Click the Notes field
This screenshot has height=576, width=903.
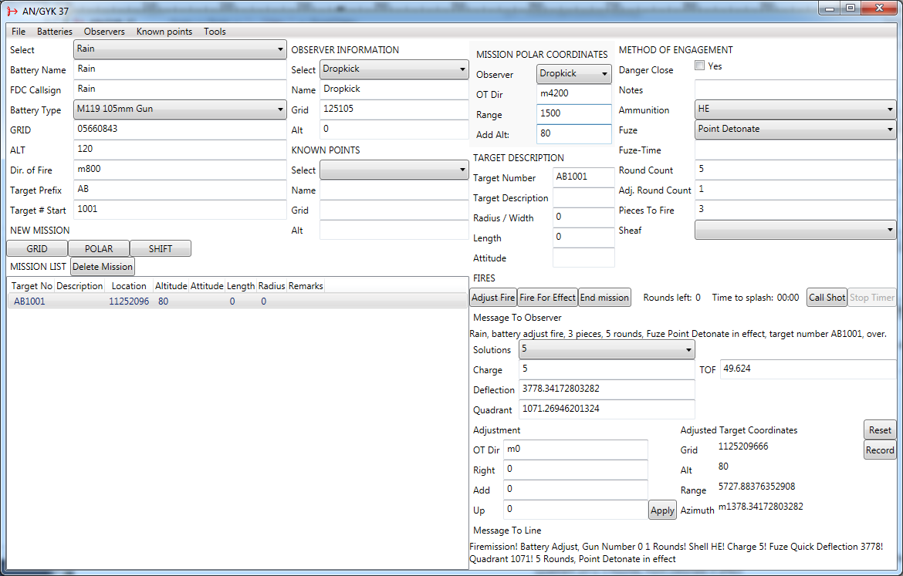click(x=795, y=89)
